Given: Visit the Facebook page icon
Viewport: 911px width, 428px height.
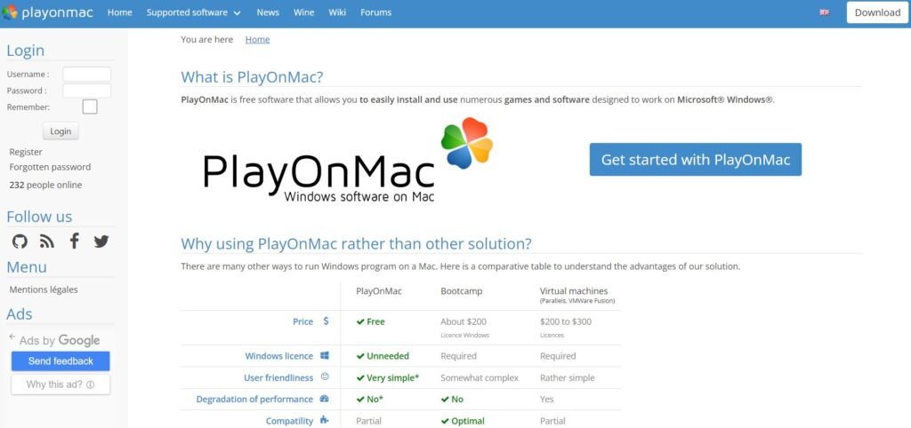Looking at the screenshot, I should tap(75, 241).
